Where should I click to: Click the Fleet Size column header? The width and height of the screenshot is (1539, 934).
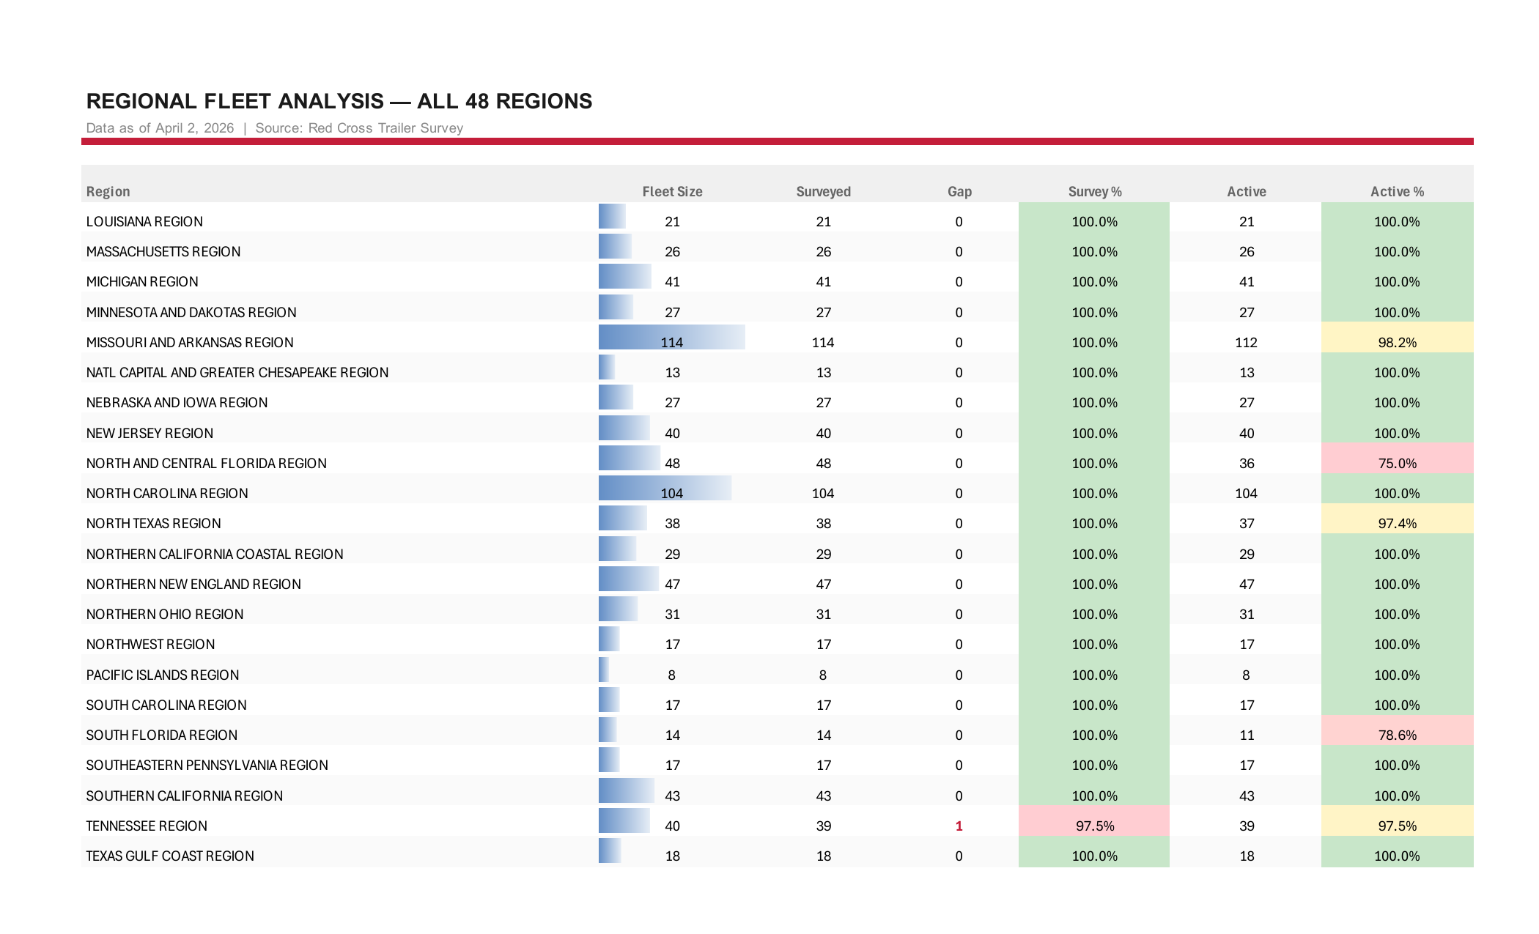[x=672, y=191]
